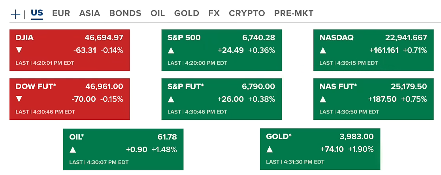Open the DJIA index quote link
Viewport: 441px width, 175px height.
point(24,38)
